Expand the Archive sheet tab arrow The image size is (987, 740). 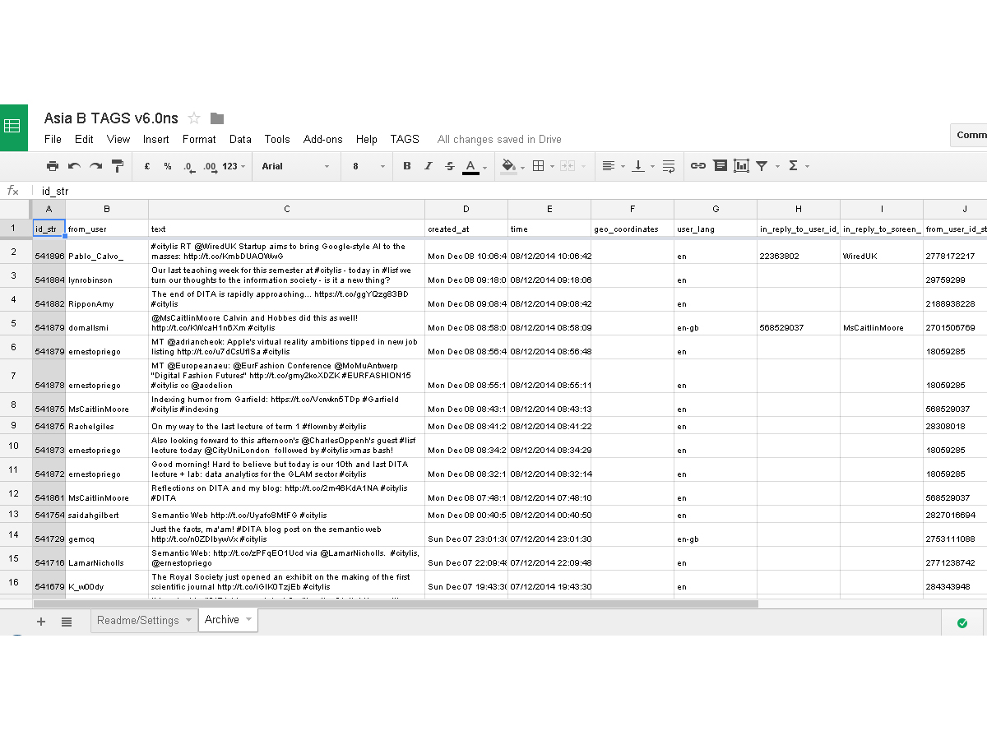pyautogui.click(x=247, y=620)
